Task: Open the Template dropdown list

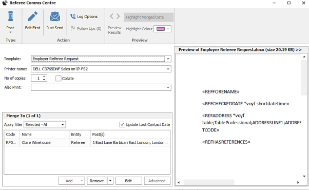Action: click(x=168, y=59)
